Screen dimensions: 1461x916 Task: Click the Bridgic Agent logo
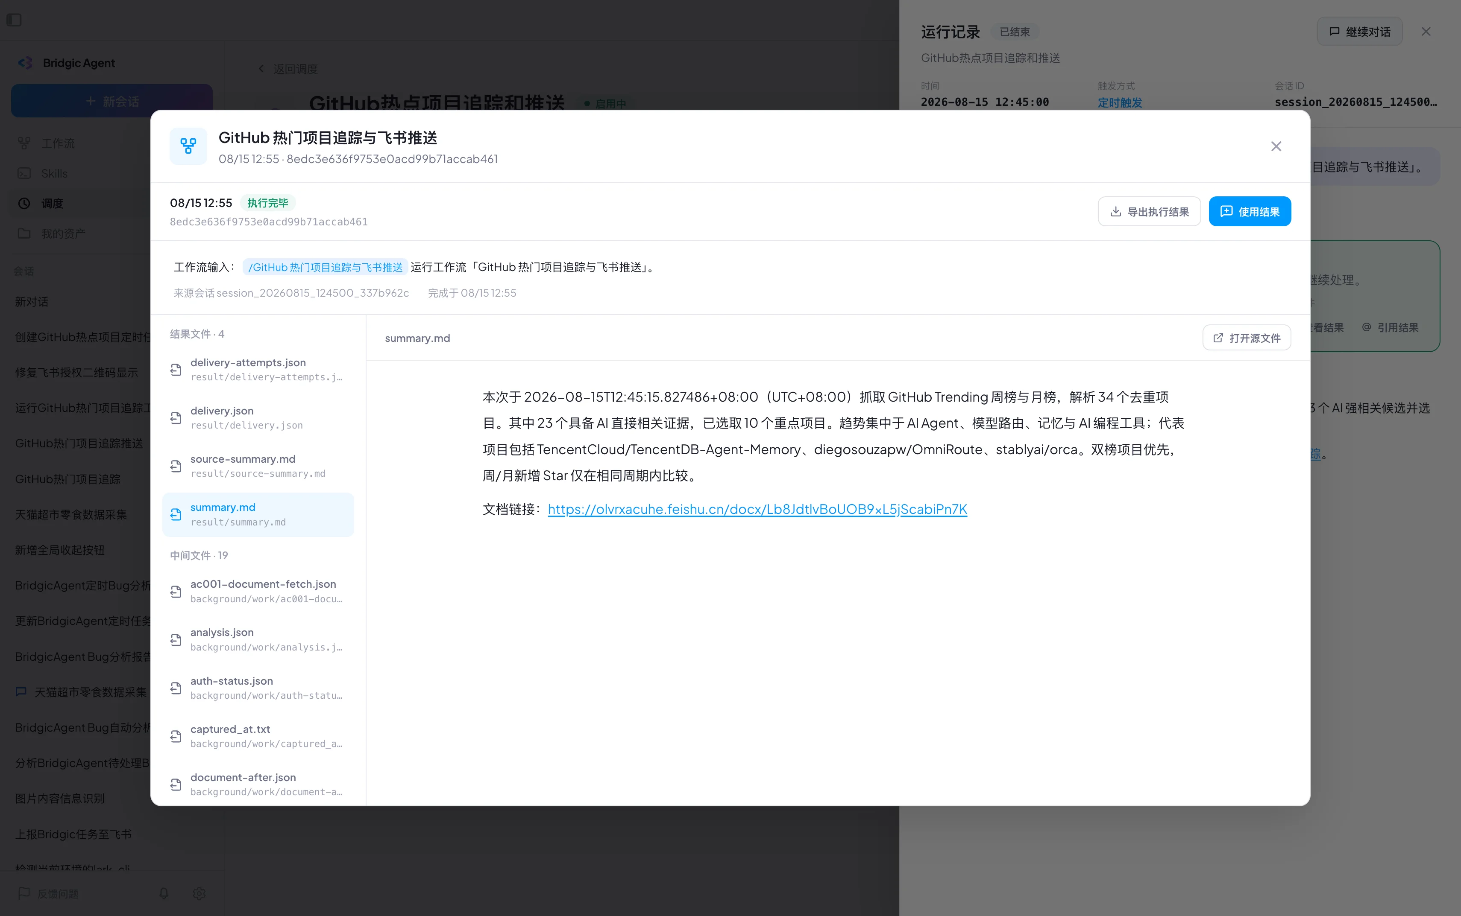(26, 63)
